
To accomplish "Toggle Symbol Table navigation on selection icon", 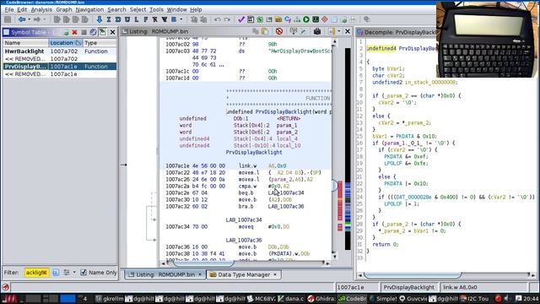I will click(x=102, y=32).
